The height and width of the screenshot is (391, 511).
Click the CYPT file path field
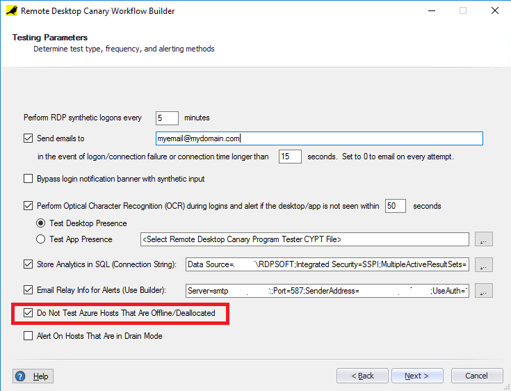click(305, 239)
